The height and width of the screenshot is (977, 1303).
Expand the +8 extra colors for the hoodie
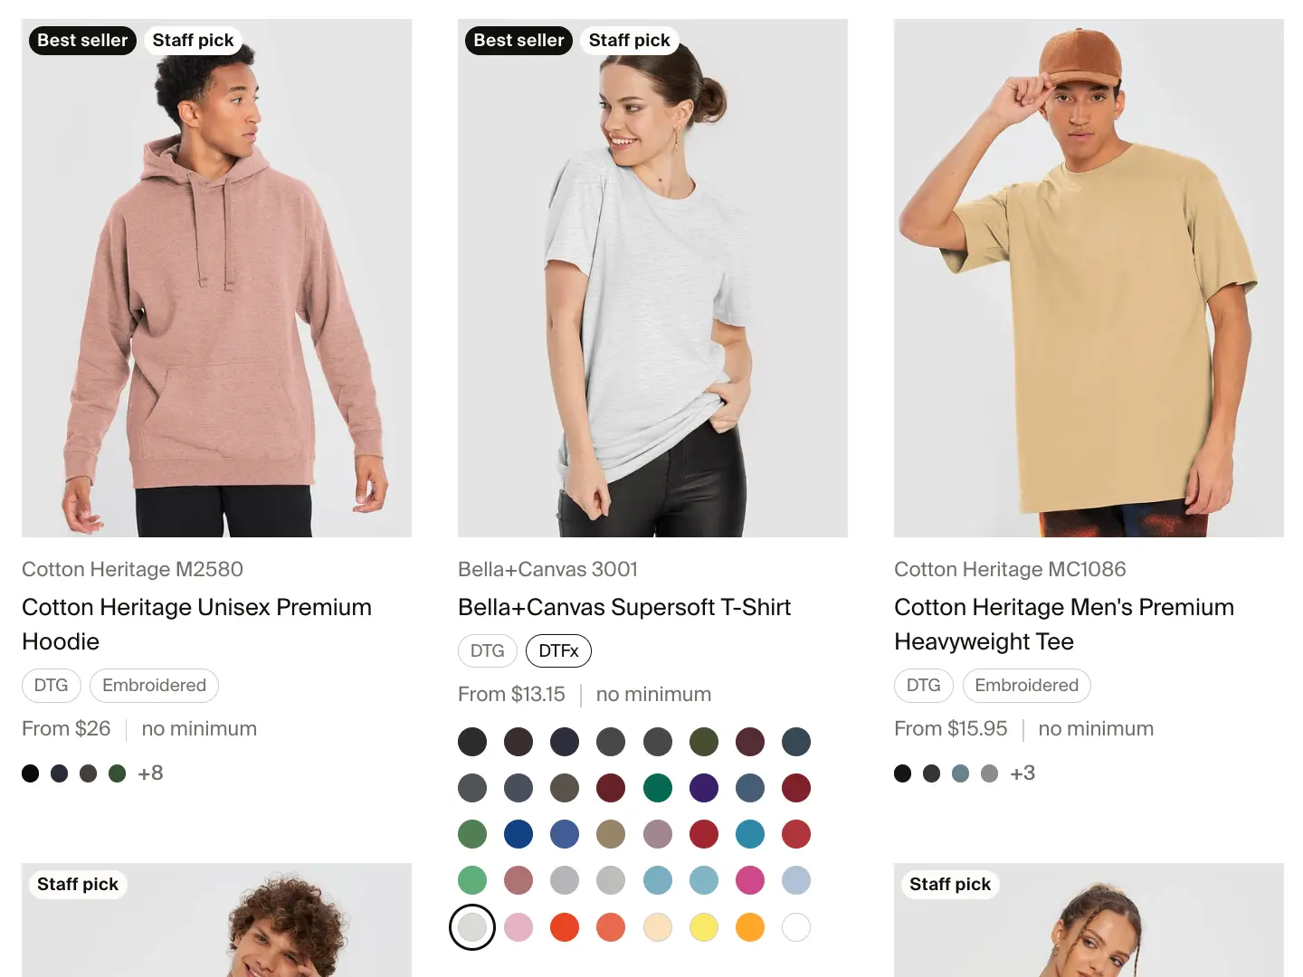click(150, 773)
